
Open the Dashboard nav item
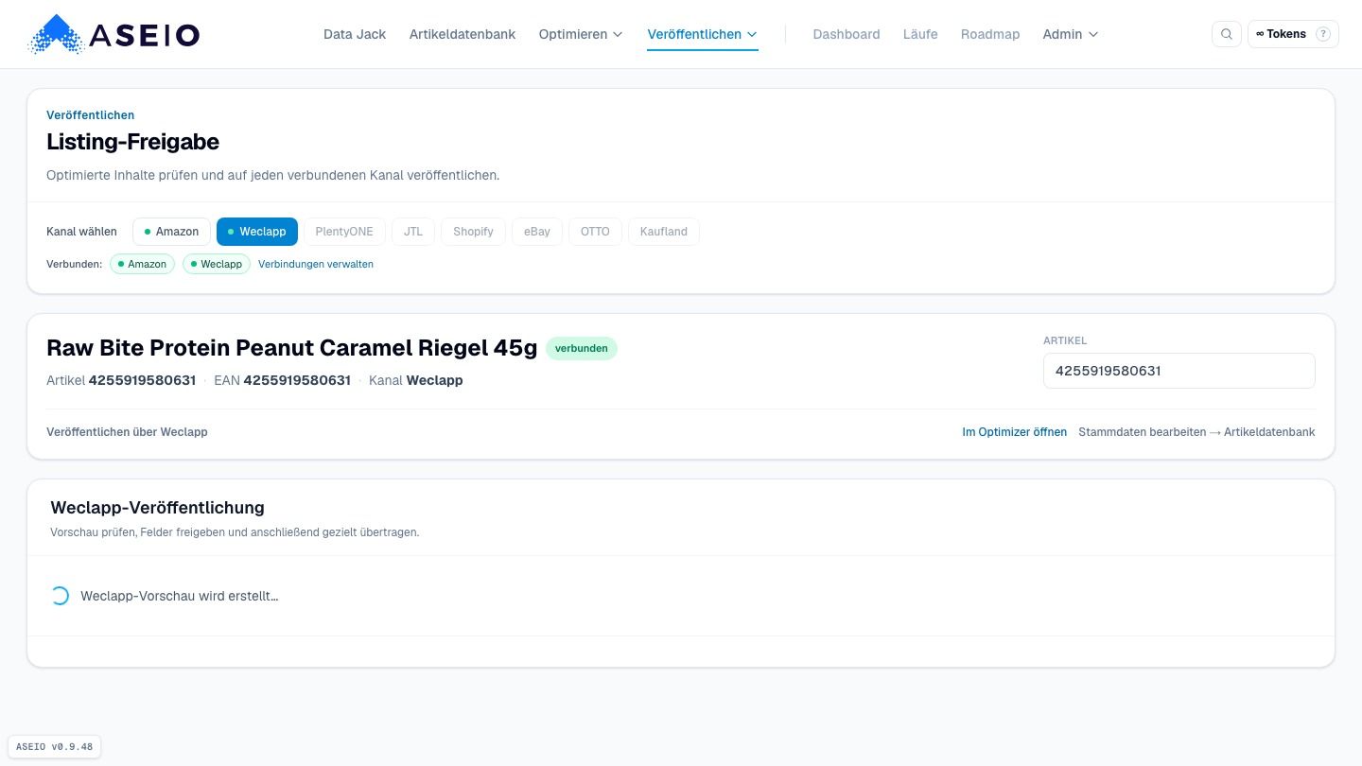tap(847, 34)
